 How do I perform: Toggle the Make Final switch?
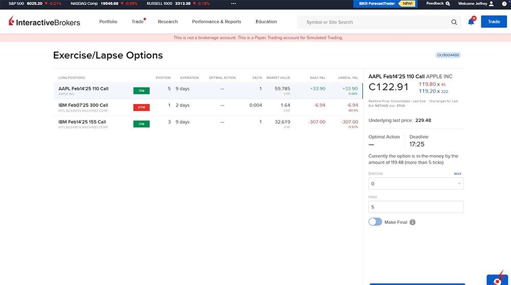(x=375, y=222)
